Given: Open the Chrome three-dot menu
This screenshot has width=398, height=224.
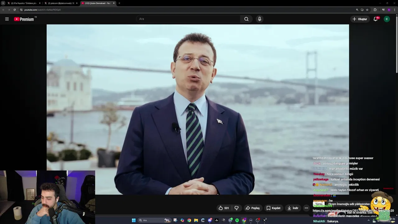Looking at the screenshot, I should click(x=395, y=10).
